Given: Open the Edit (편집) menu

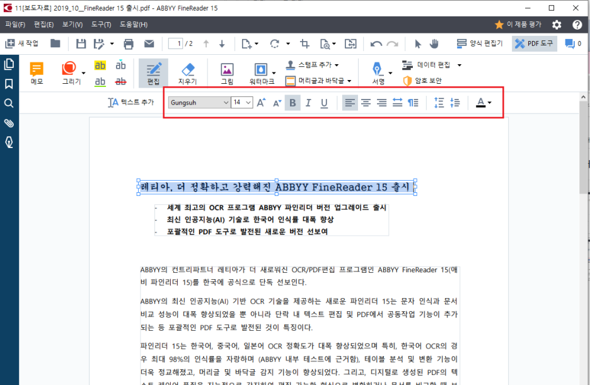Looking at the screenshot, I should (43, 25).
